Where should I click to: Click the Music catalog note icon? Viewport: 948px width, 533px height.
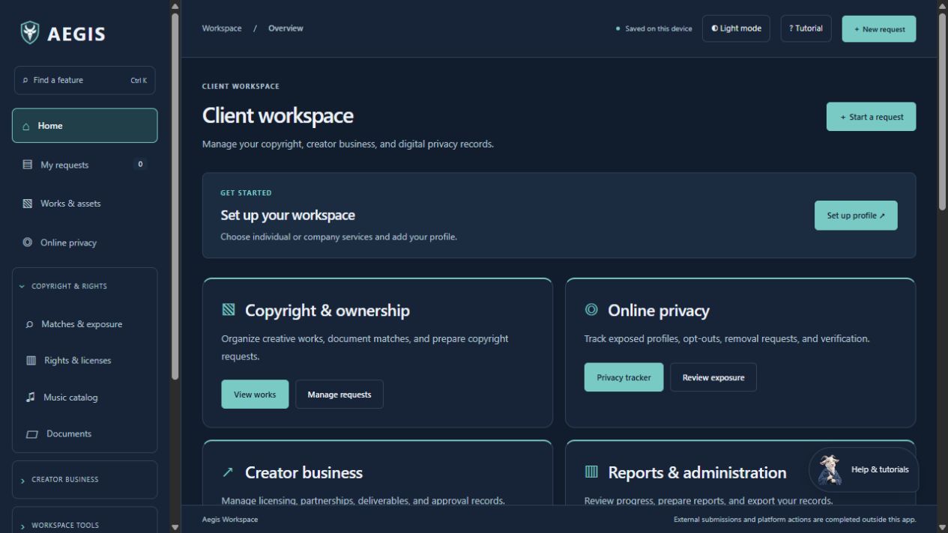click(x=31, y=398)
